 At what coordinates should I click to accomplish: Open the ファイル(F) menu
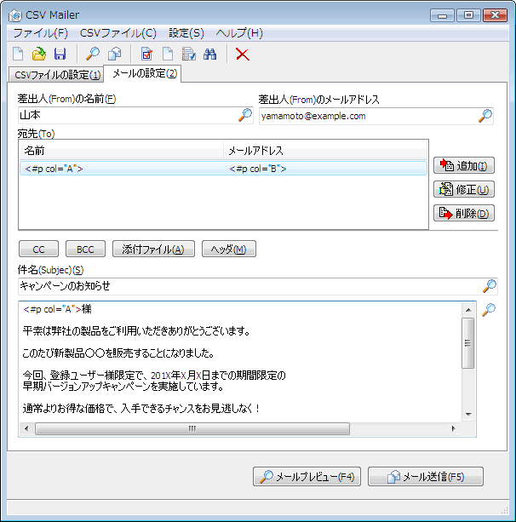(x=40, y=33)
